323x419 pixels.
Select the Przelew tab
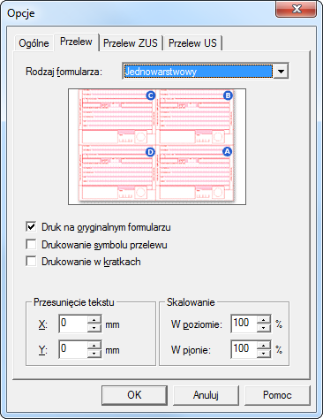point(76,42)
